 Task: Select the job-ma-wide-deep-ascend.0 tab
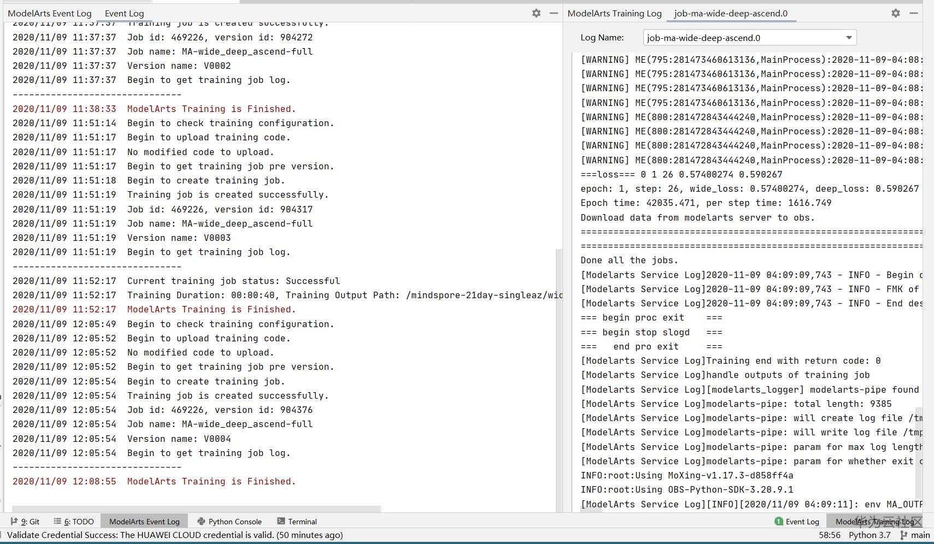731,13
